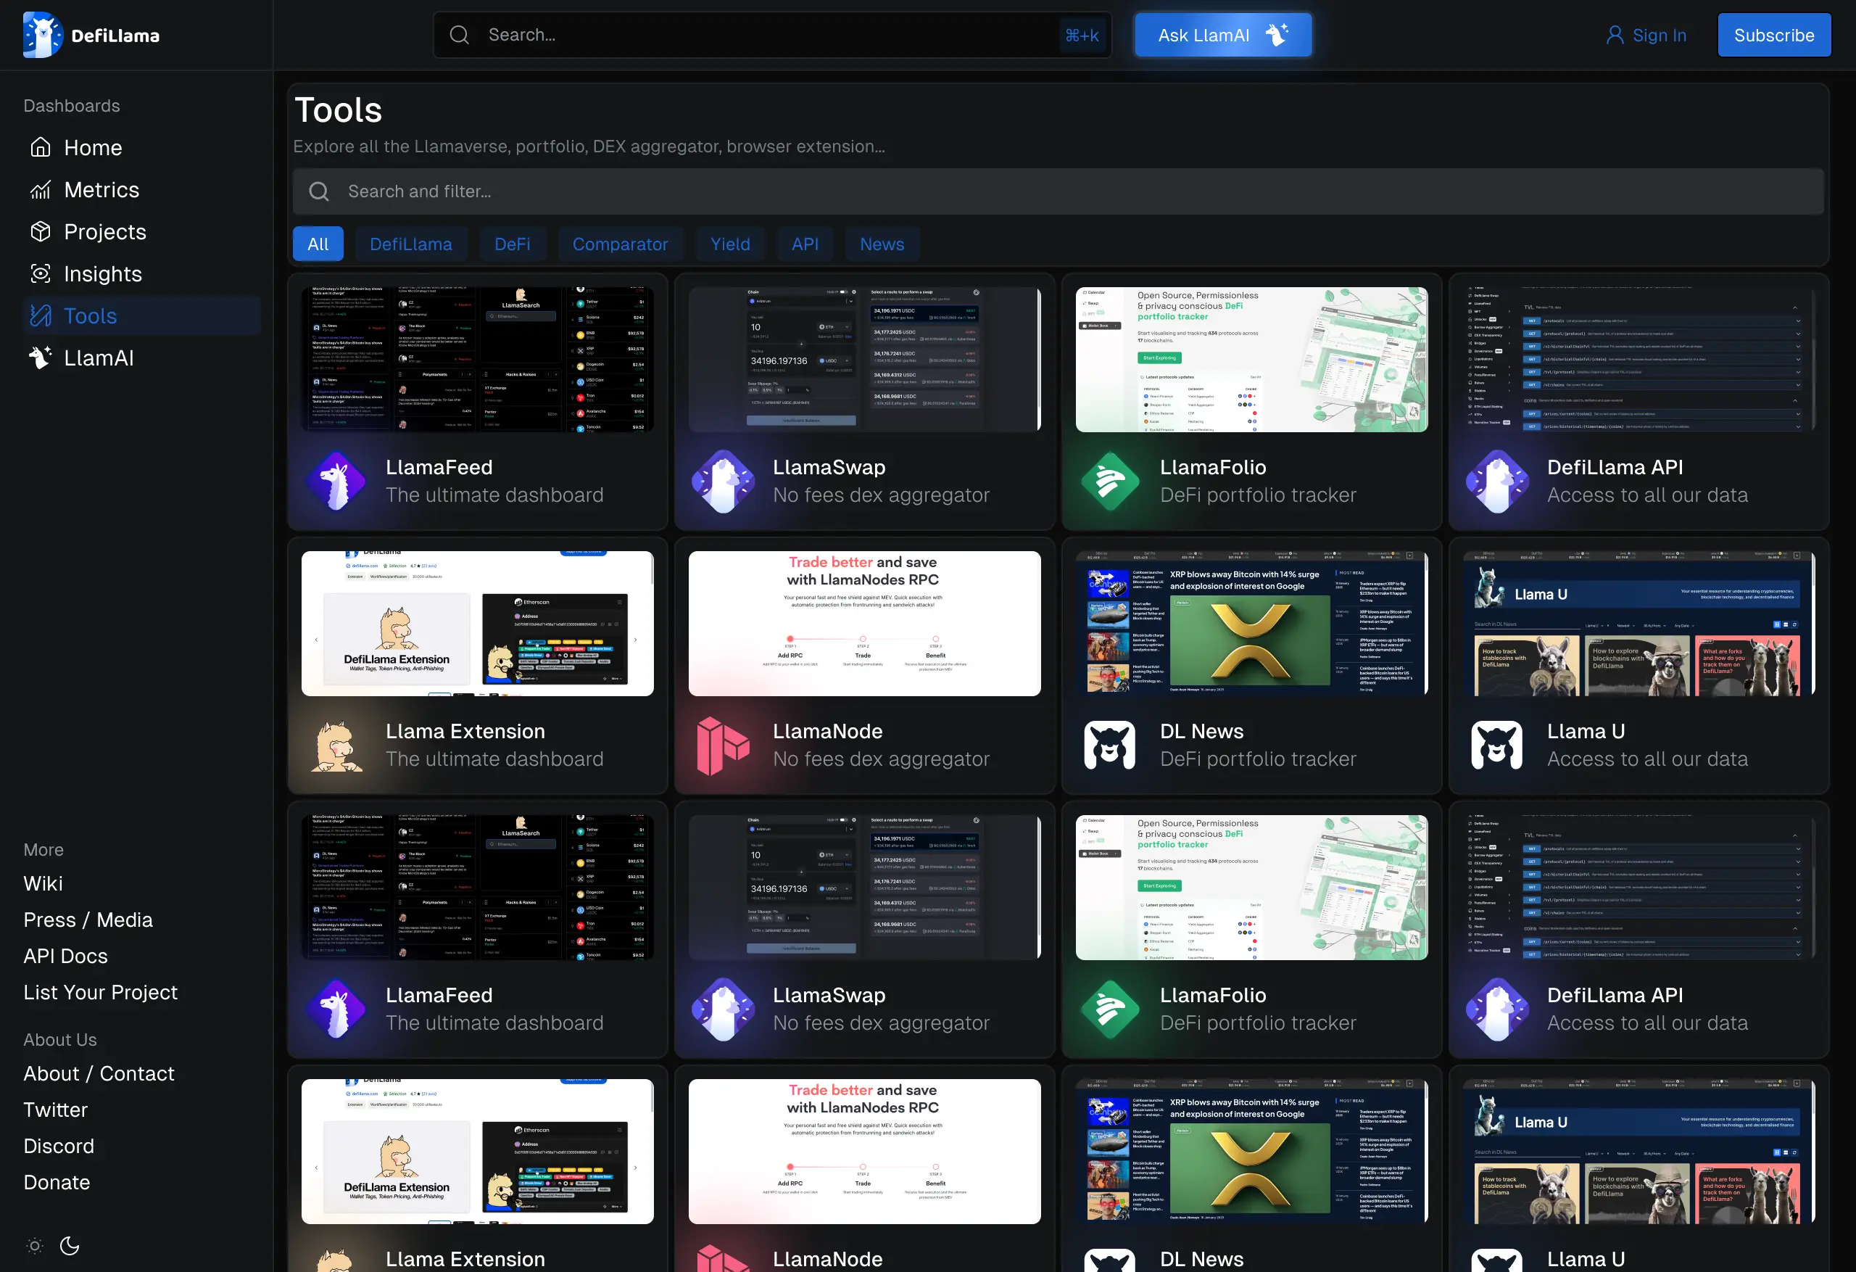Click the Home house icon in sidebar
This screenshot has width=1856, height=1272.
point(41,147)
